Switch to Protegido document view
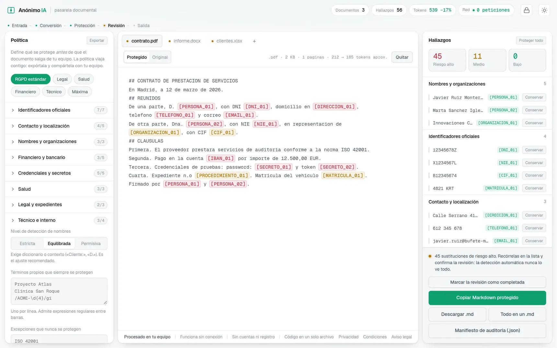The height and width of the screenshot is (348, 557). tap(137, 57)
